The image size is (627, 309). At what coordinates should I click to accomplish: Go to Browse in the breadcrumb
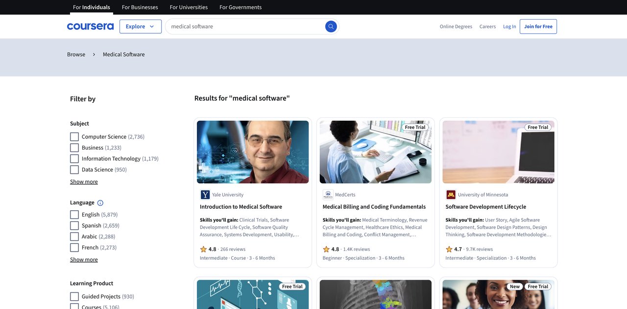click(x=76, y=54)
